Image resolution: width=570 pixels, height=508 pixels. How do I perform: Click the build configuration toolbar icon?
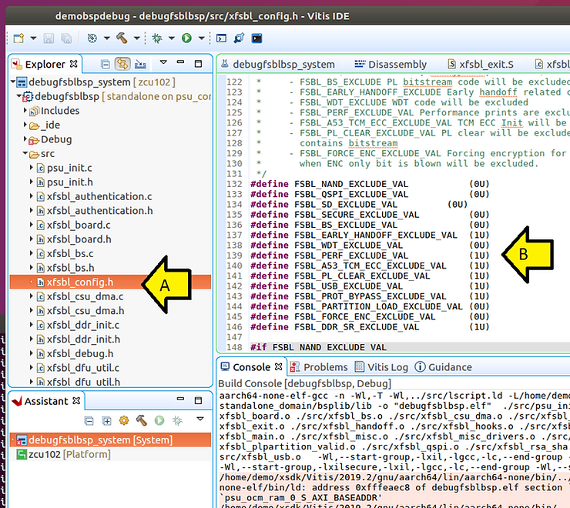[92, 38]
